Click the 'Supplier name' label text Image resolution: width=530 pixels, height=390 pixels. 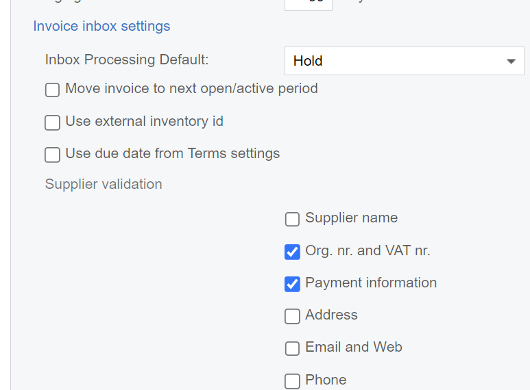(x=351, y=218)
